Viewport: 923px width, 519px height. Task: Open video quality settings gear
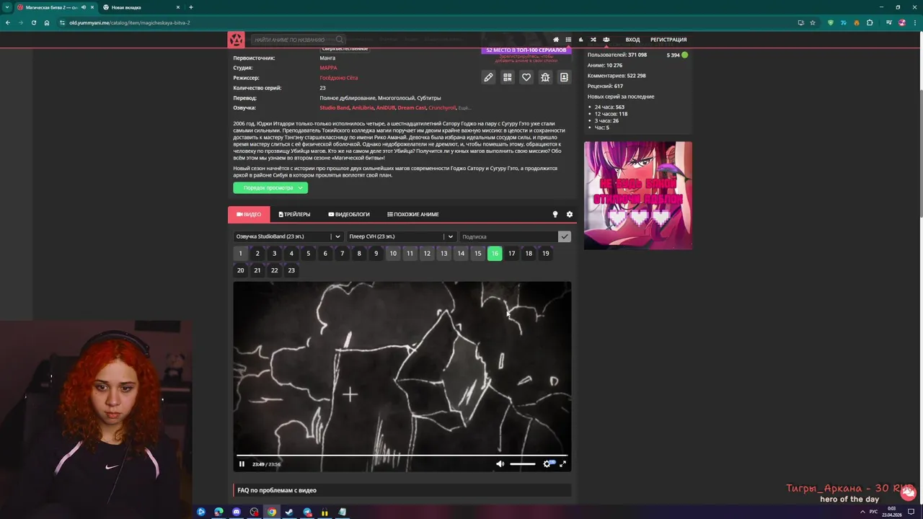click(547, 464)
